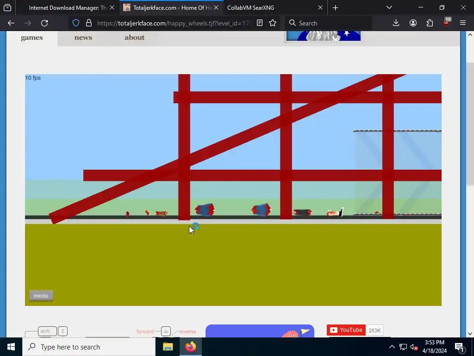Switch to Internet Download Manager tab
Viewport: 474px width, 356px height.
(x=67, y=7)
